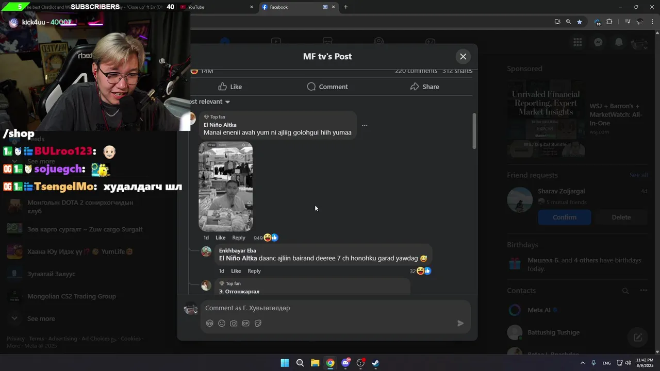The width and height of the screenshot is (660, 371).
Task: Like El Niño Altka's comment
Action: click(220, 238)
